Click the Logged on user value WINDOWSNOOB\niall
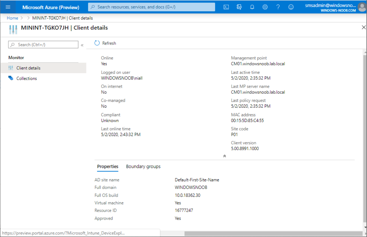This screenshot has width=367, height=237. click(x=122, y=78)
